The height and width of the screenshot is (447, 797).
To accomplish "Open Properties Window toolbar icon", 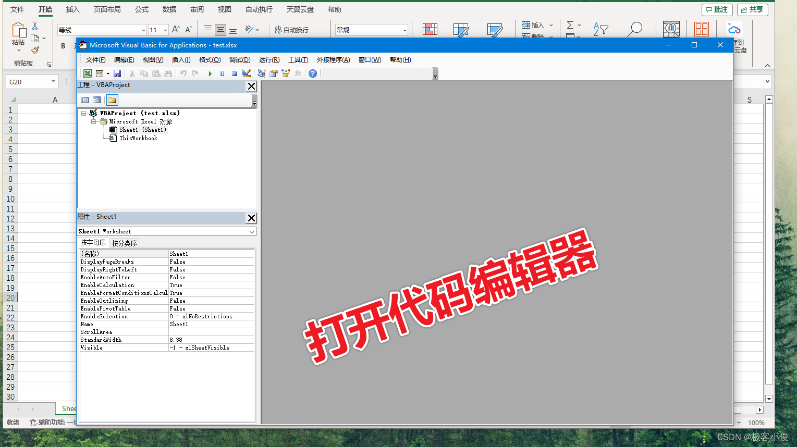I will pyautogui.click(x=274, y=73).
